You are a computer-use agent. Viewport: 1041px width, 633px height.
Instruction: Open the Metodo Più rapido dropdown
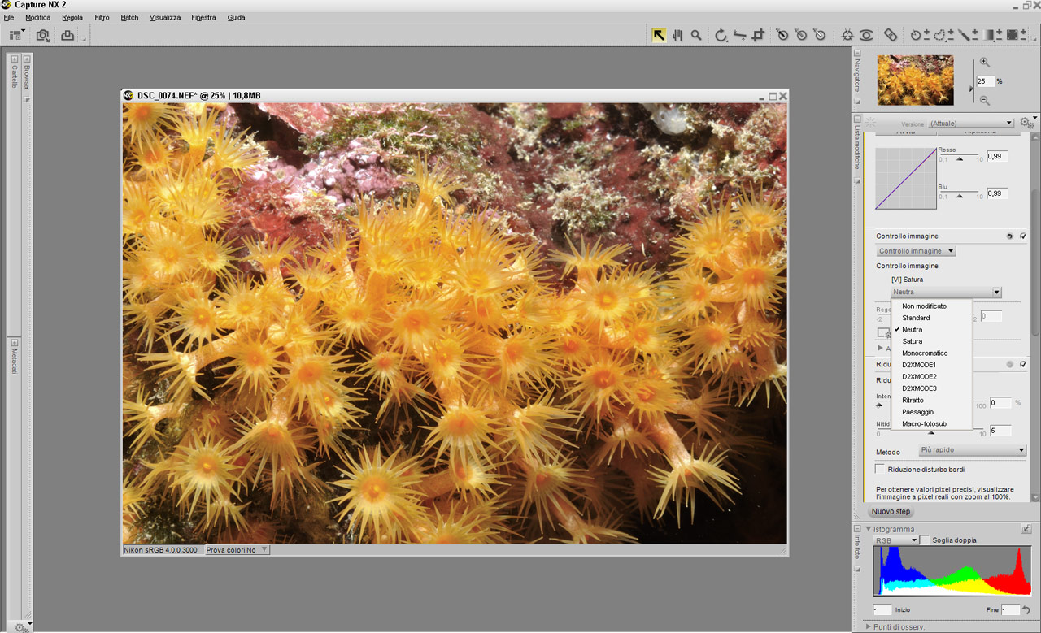(x=973, y=450)
